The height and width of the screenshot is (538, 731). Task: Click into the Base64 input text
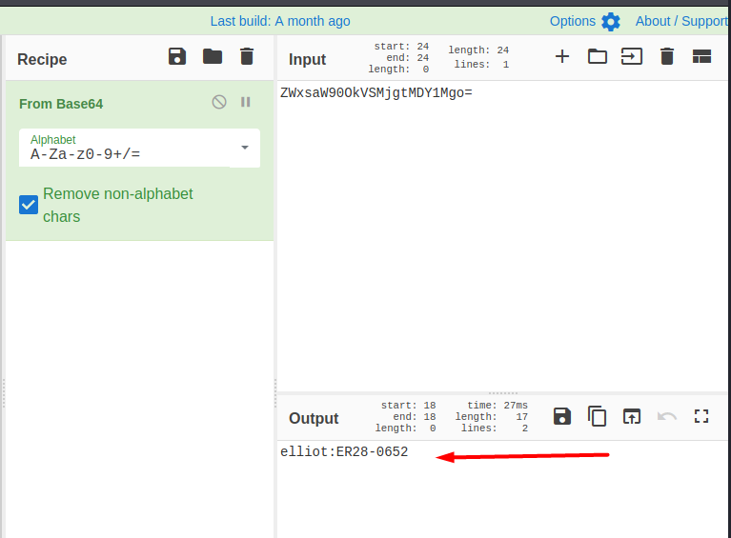(x=376, y=92)
